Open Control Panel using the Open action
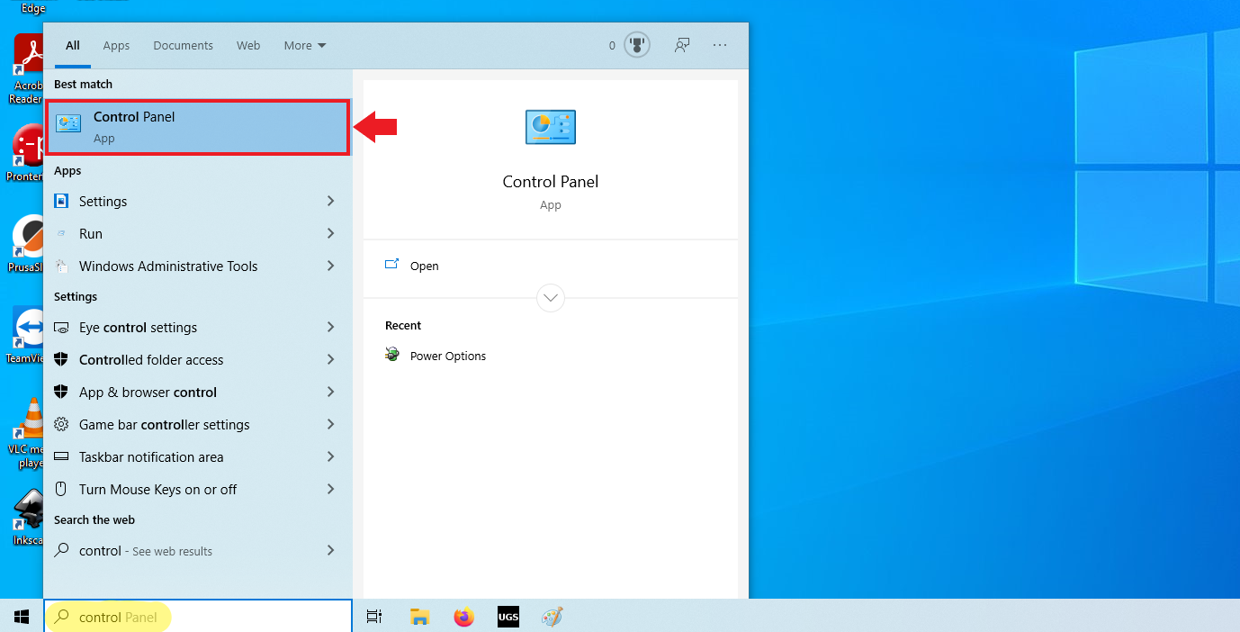 pos(424,266)
